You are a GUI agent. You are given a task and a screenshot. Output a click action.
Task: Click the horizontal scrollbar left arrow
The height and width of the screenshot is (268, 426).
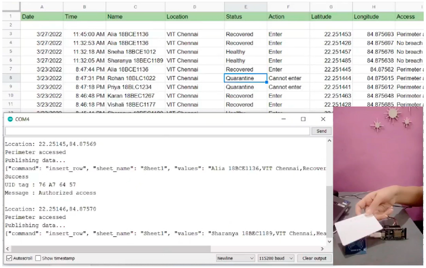(7, 248)
